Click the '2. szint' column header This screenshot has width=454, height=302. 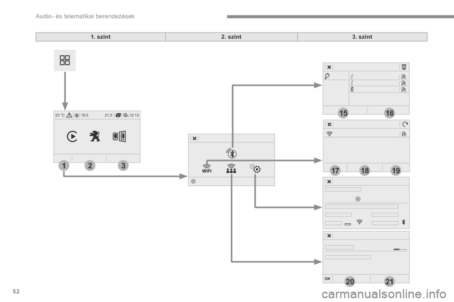point(231,37)
